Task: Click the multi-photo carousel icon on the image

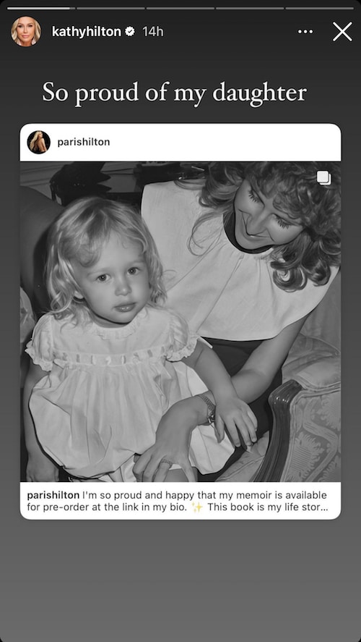Action: pyautogui.click(x=324, y=178)
